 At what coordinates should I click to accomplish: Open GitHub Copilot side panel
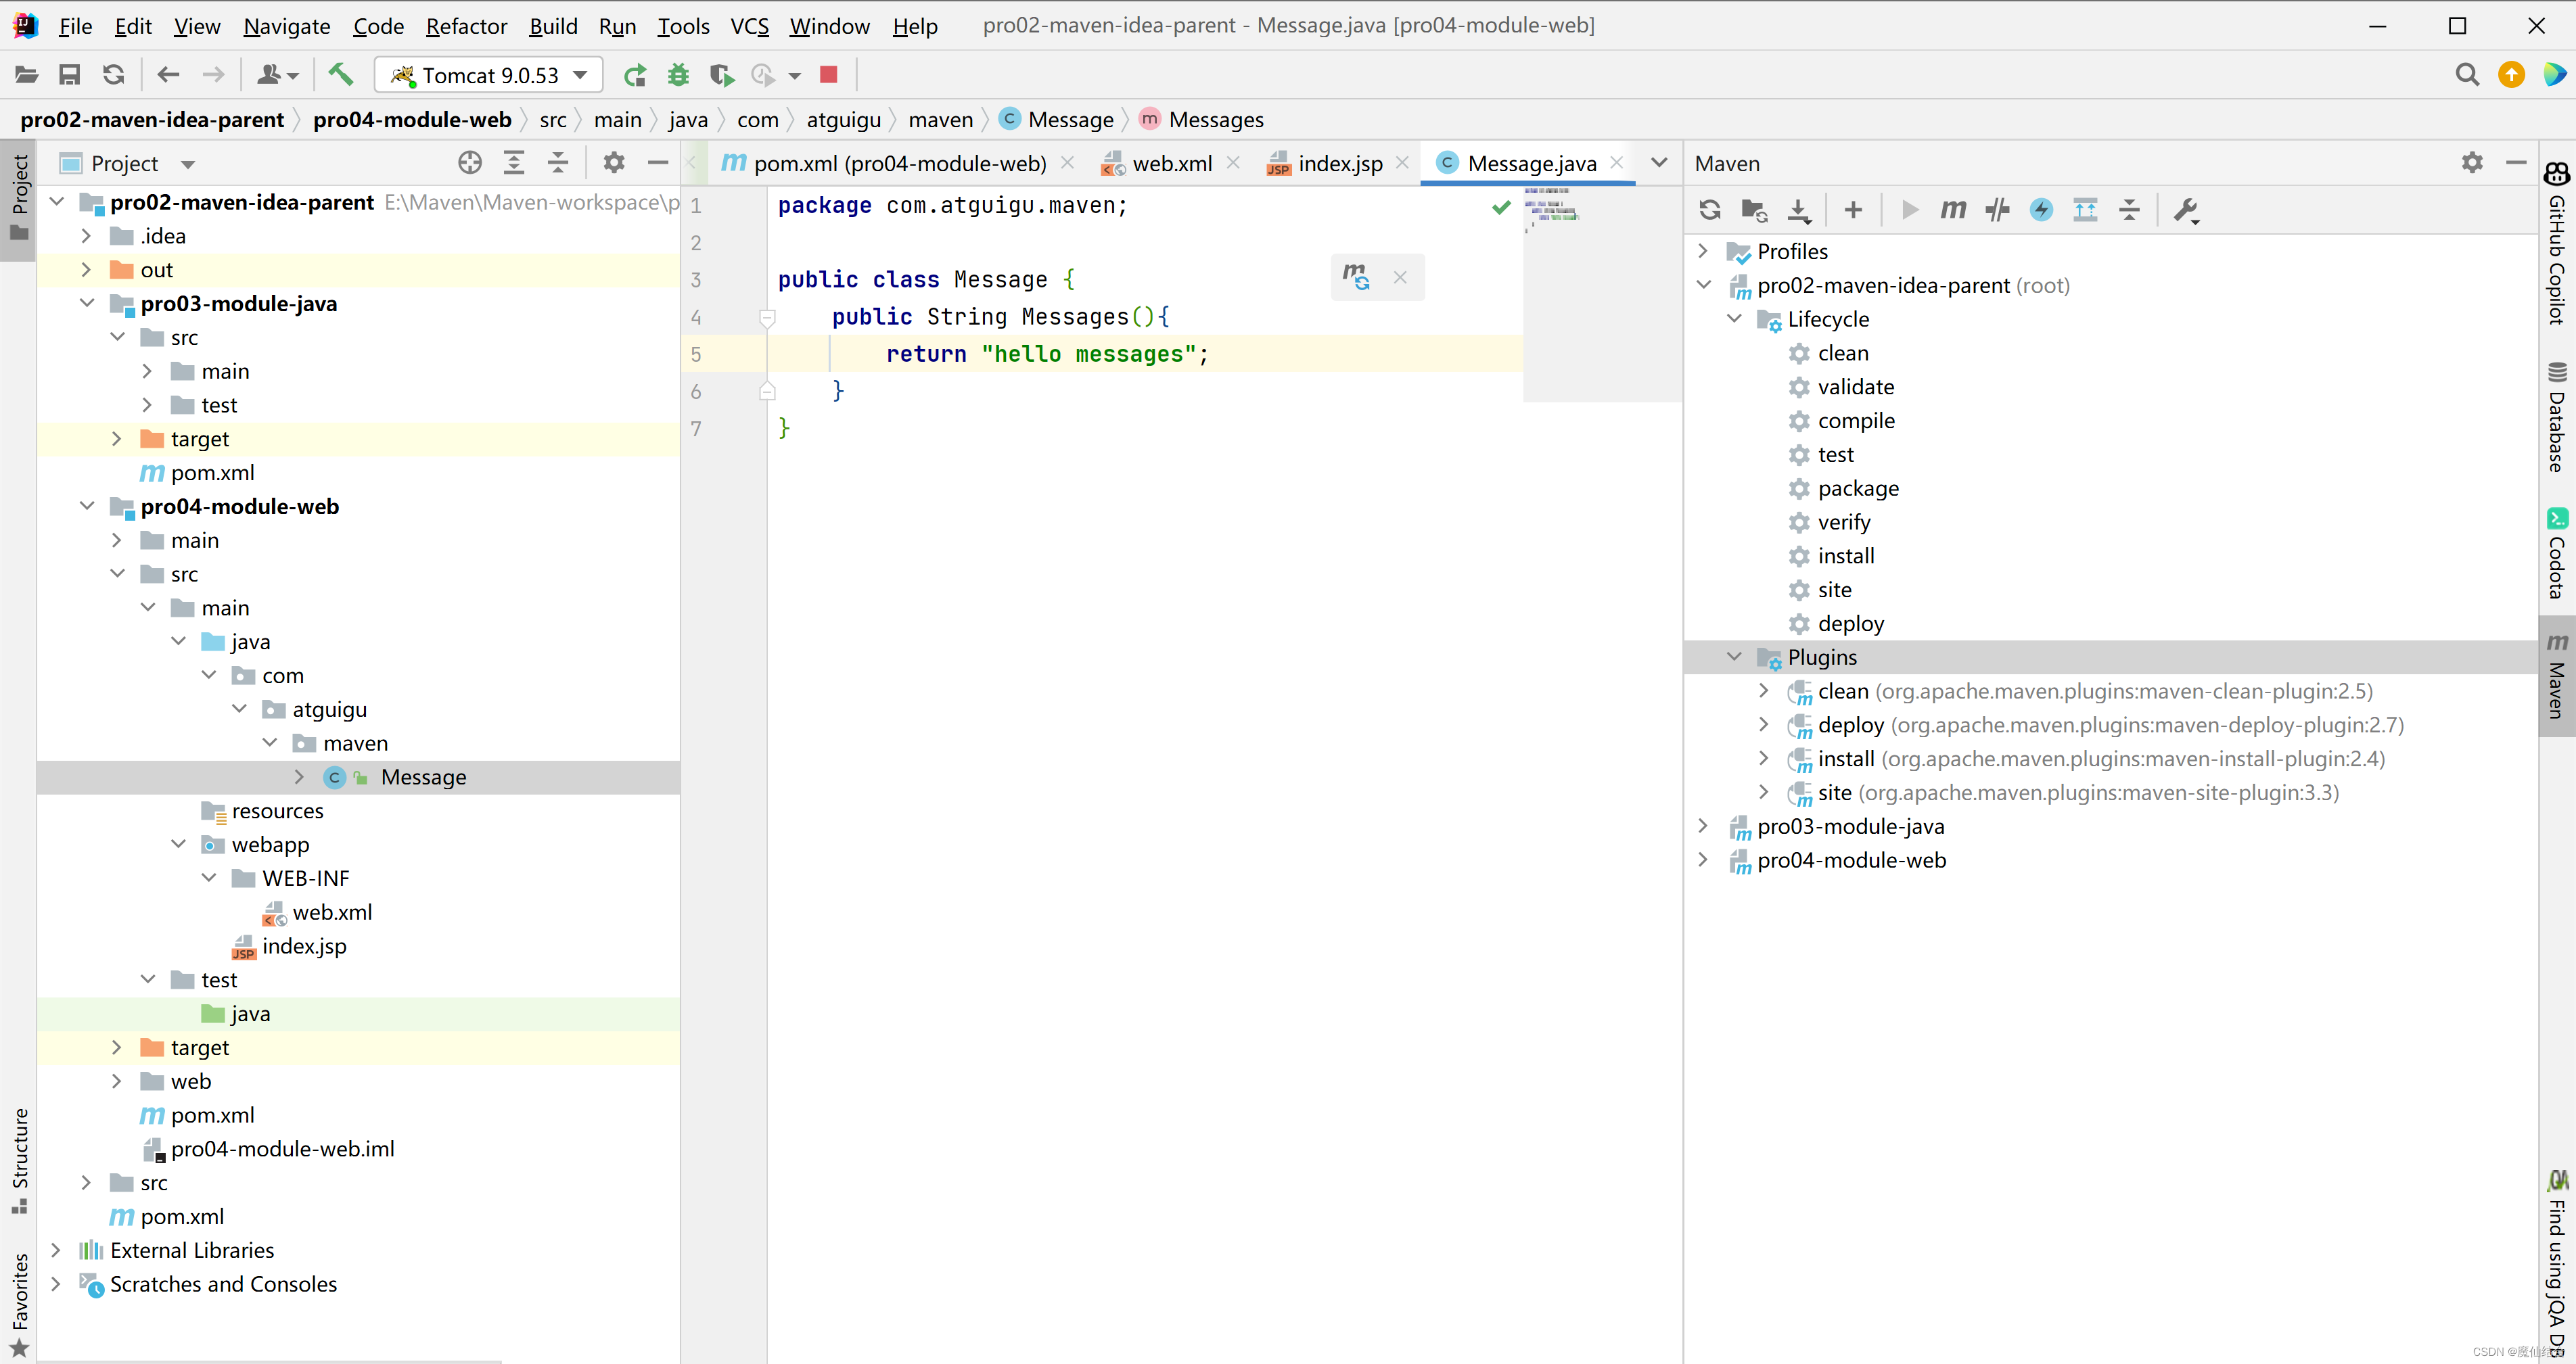(2557, 243)
